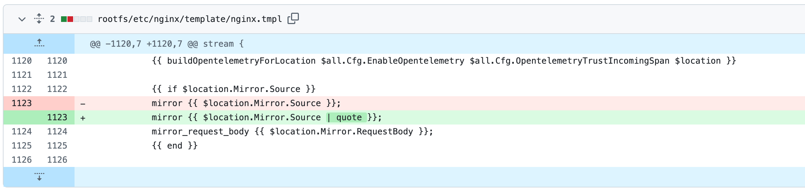Click the hunk header starting with @@ -1120,7
The height and width of the screenshot is (191, 805).
click(x=167, y=44)
